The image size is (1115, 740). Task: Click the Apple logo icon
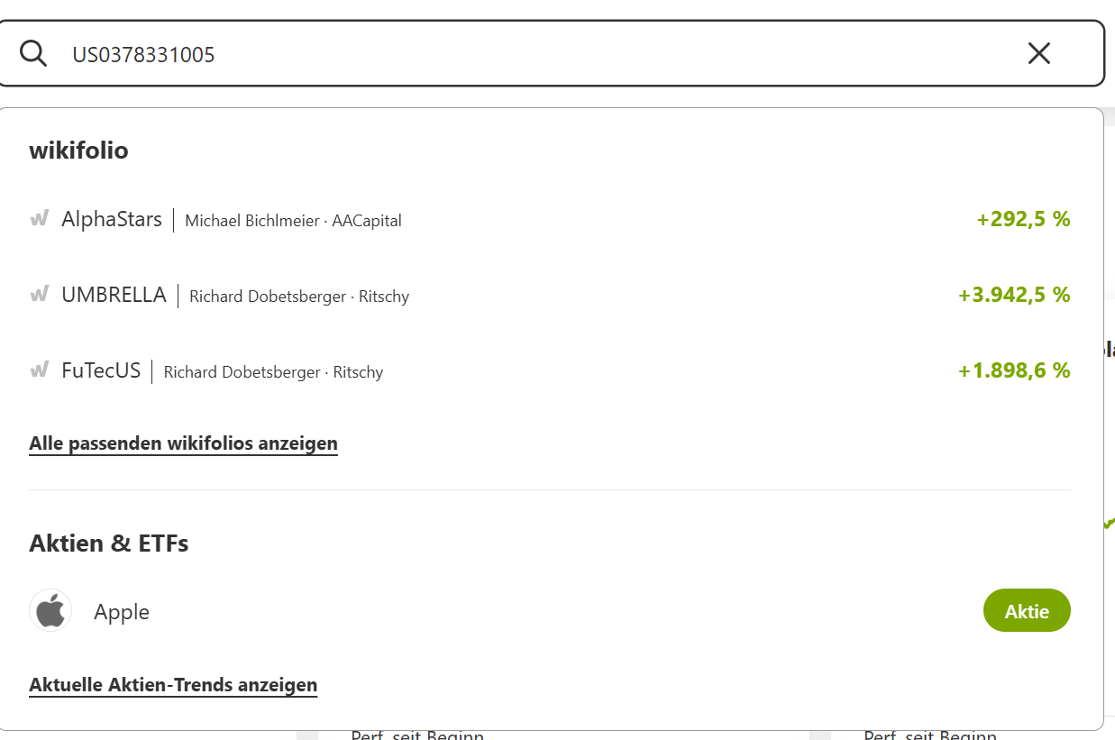click(x=50, y=610)
